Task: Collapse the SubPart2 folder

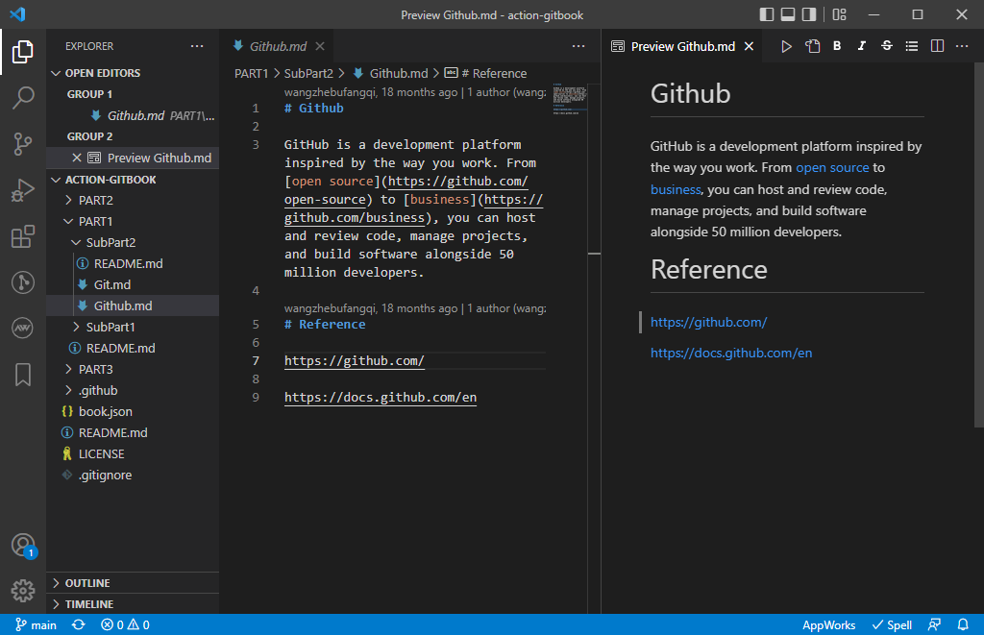Action: (111, 242)
